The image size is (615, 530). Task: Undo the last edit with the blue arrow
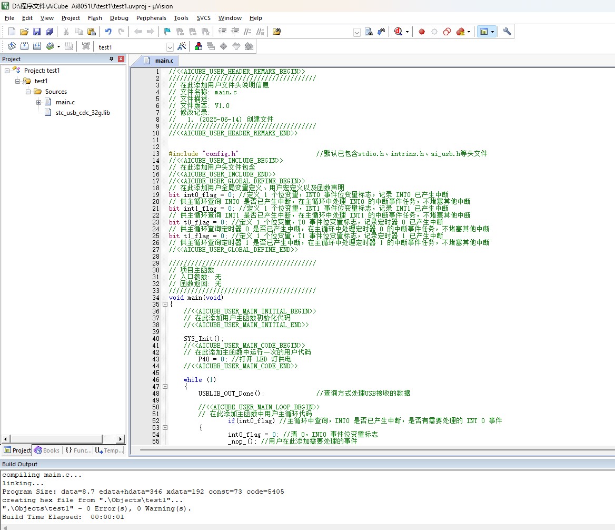tap(108, 32)
